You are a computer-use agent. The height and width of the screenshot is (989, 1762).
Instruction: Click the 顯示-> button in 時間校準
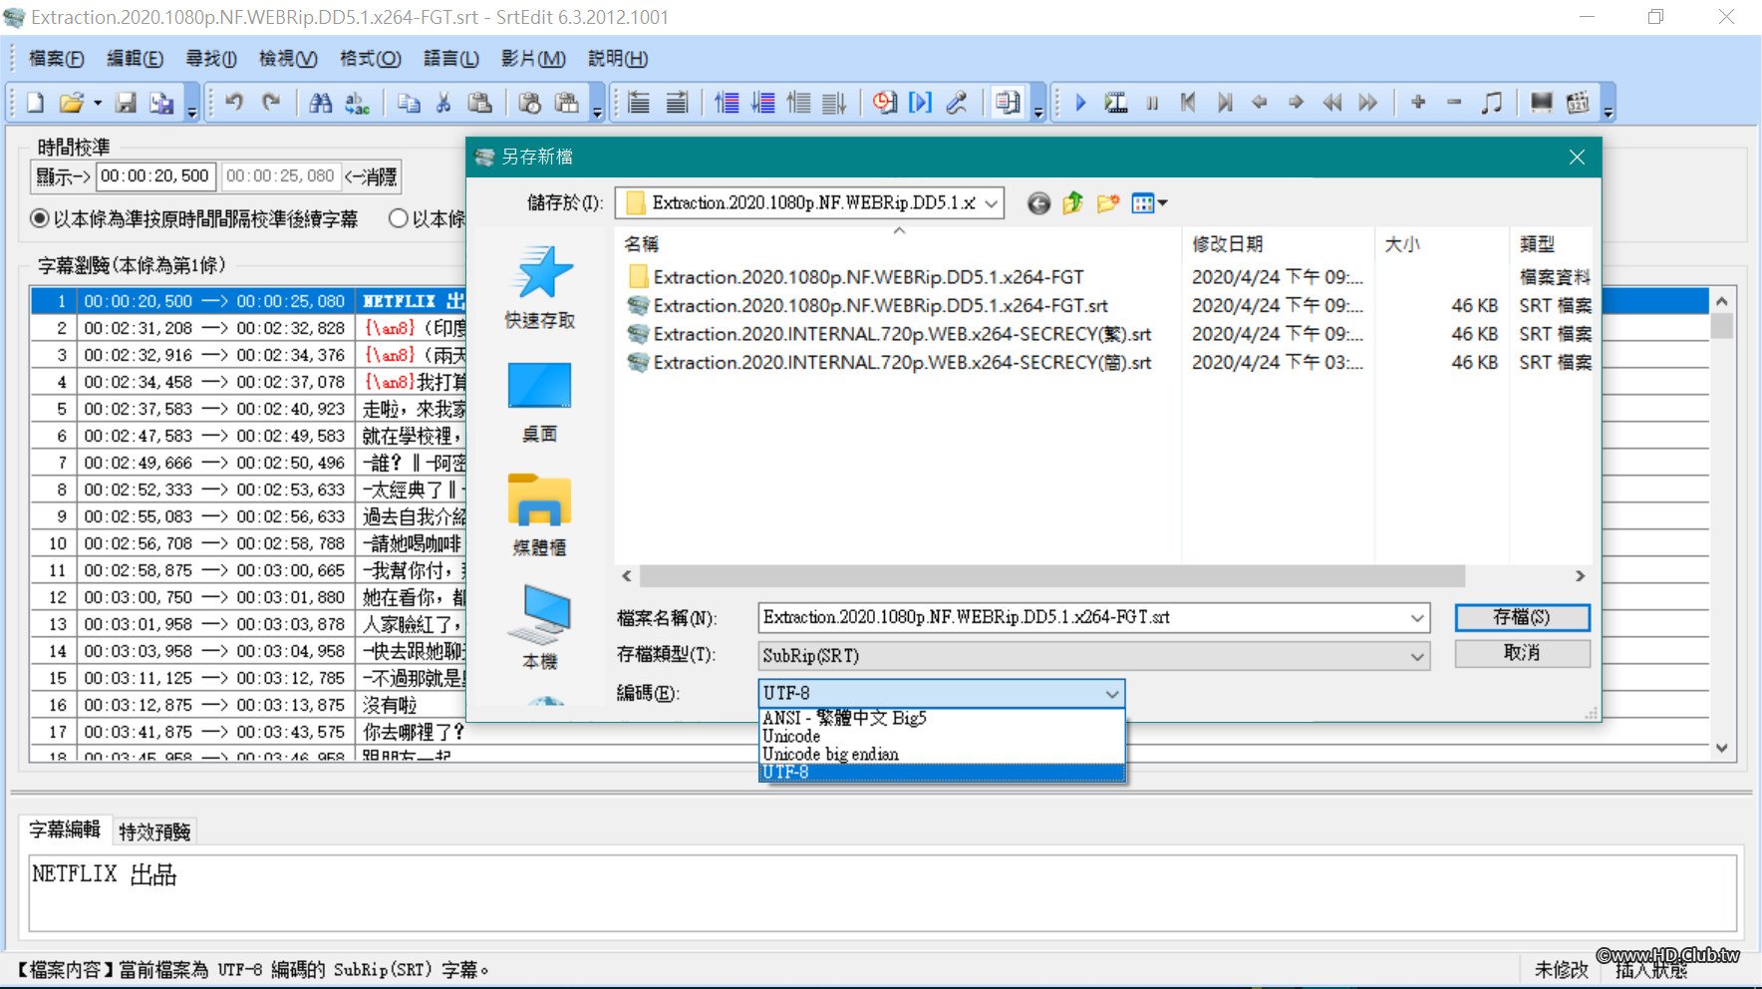64,177
